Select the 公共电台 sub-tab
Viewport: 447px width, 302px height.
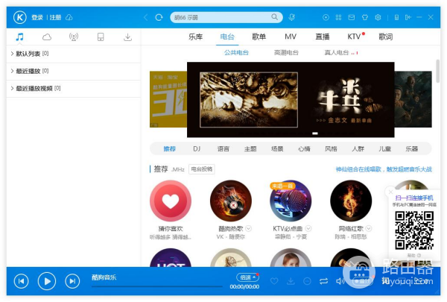236,52
